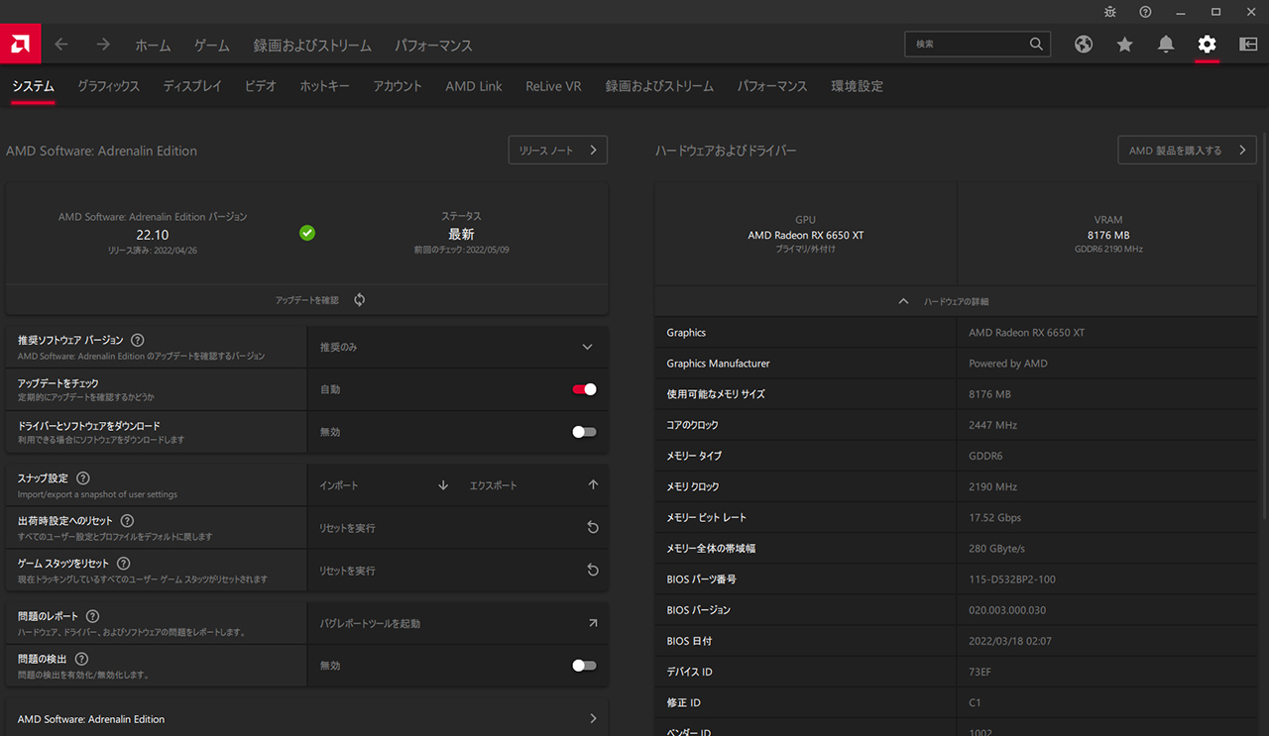Click the VRAM value 8176 MB at top
Viewport: 1269px width, 736px height.
click(x=1108, y=235)
